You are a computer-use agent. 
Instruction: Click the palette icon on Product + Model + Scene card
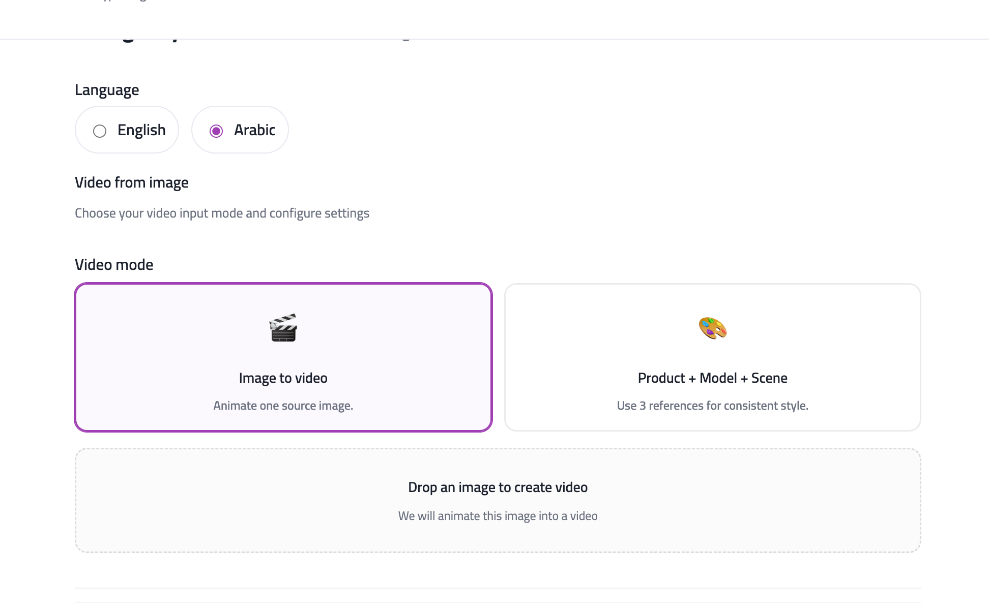[x=712, y=328]
